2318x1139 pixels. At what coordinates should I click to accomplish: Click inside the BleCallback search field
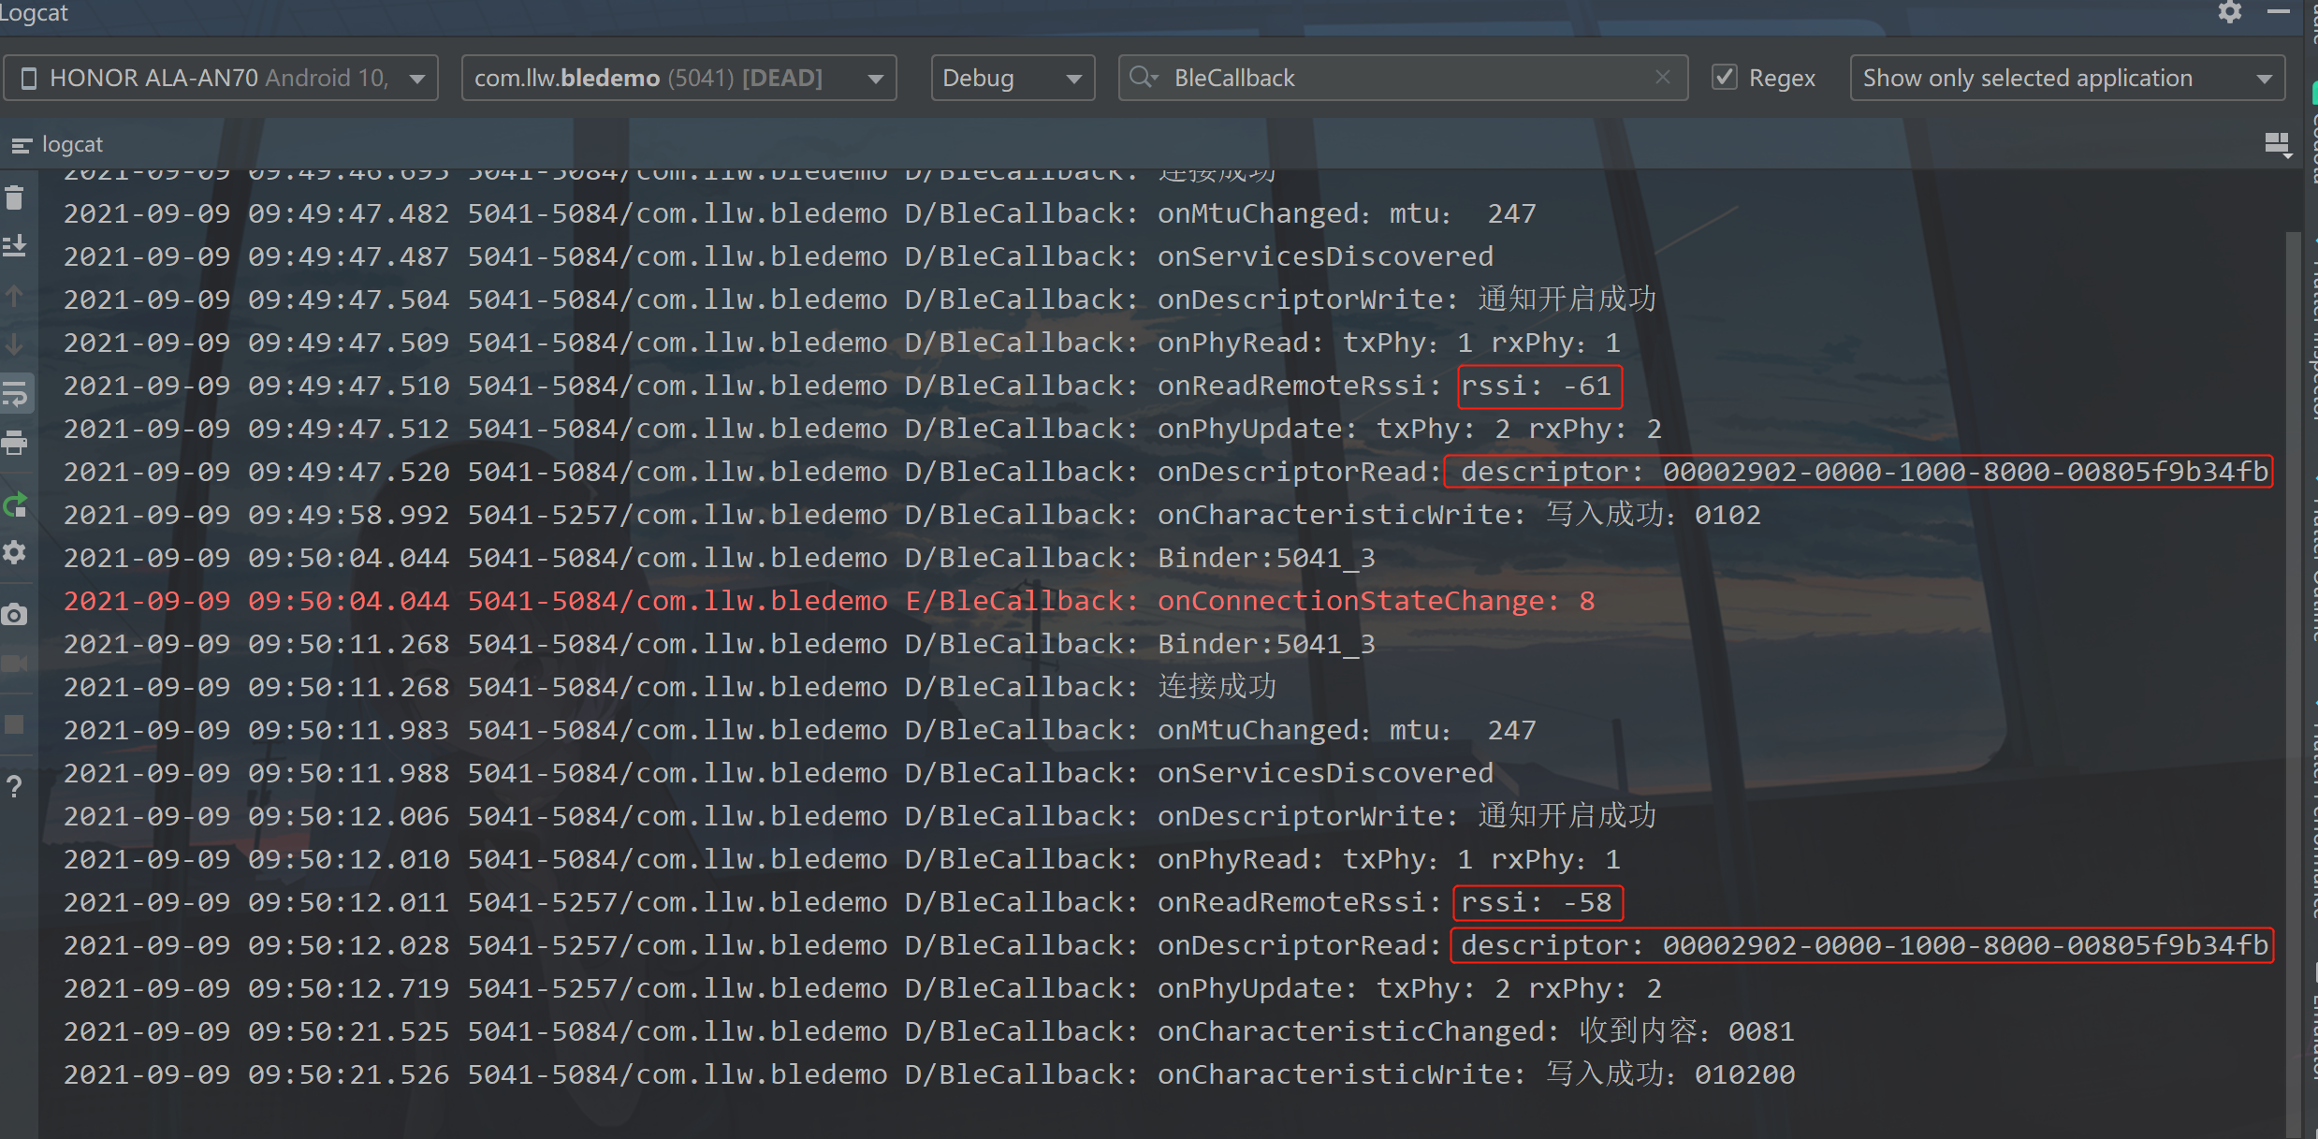tap(1357, 78)
